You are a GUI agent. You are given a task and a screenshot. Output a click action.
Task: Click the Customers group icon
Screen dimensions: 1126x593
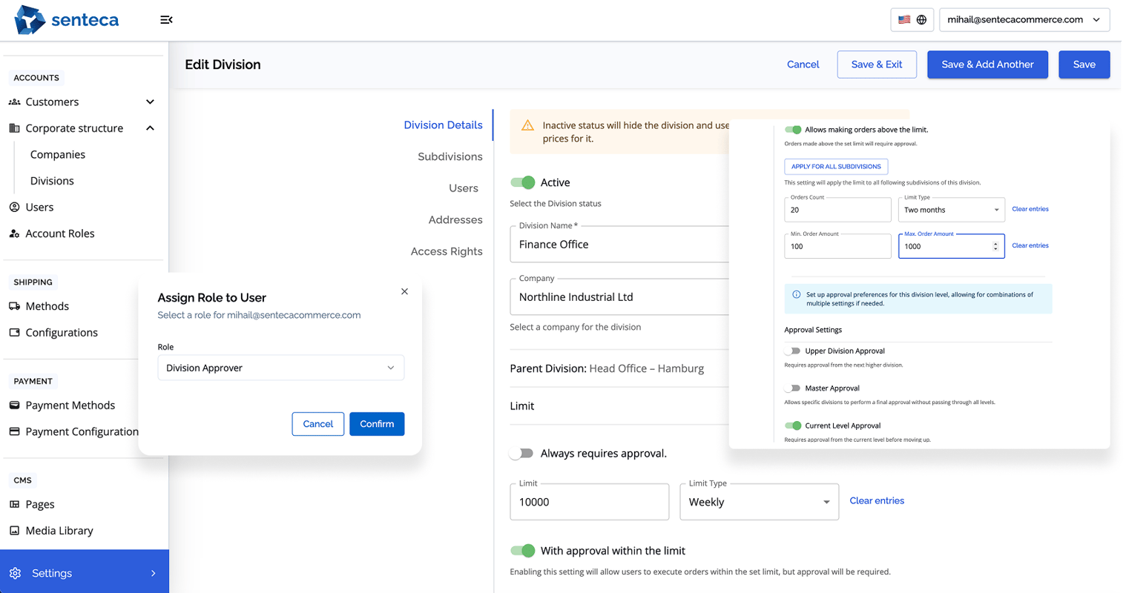(x=14, y=102)
